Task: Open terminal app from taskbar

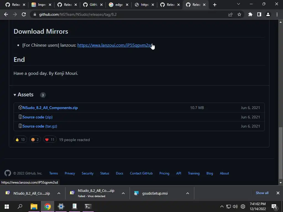Action: (x=88, y=206)
